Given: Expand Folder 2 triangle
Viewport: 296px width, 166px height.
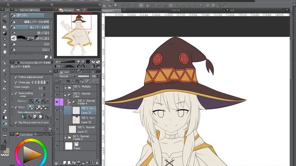Looking at the screenshot, I should pos(65,138).
